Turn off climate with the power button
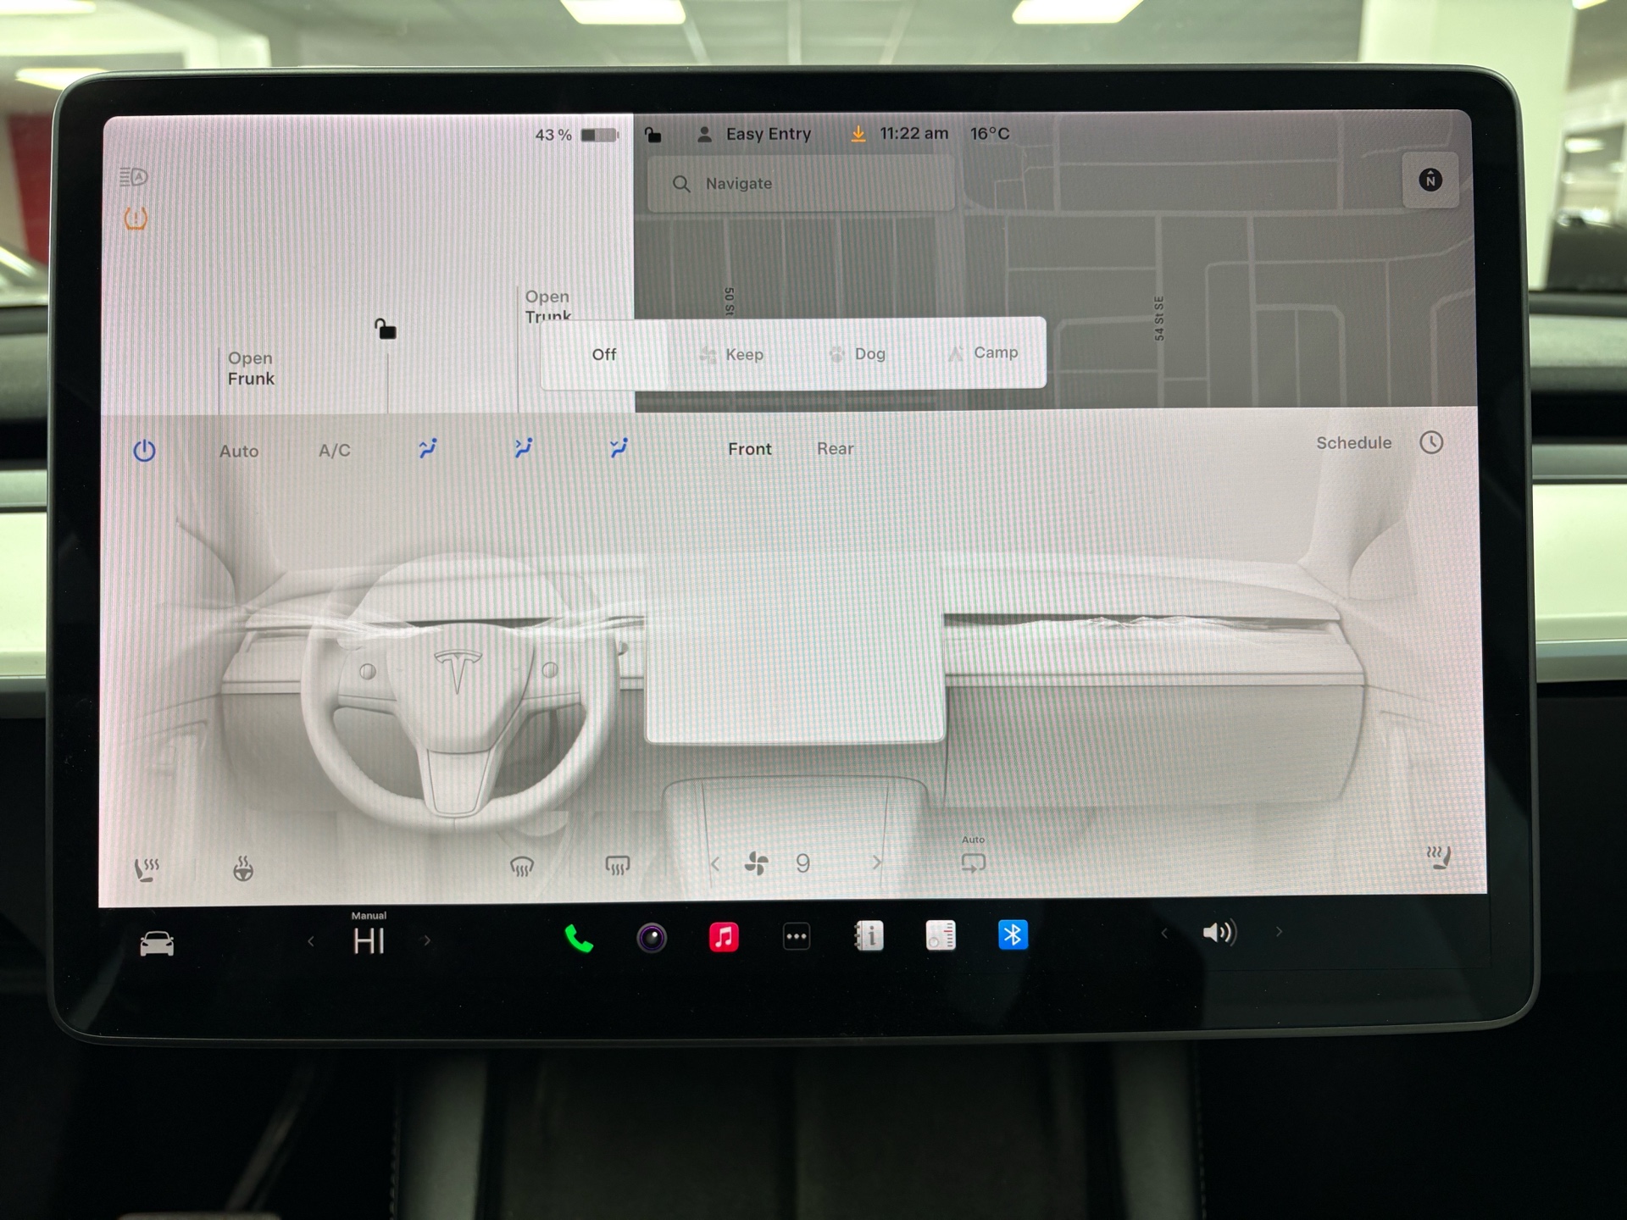 (144, 450)
